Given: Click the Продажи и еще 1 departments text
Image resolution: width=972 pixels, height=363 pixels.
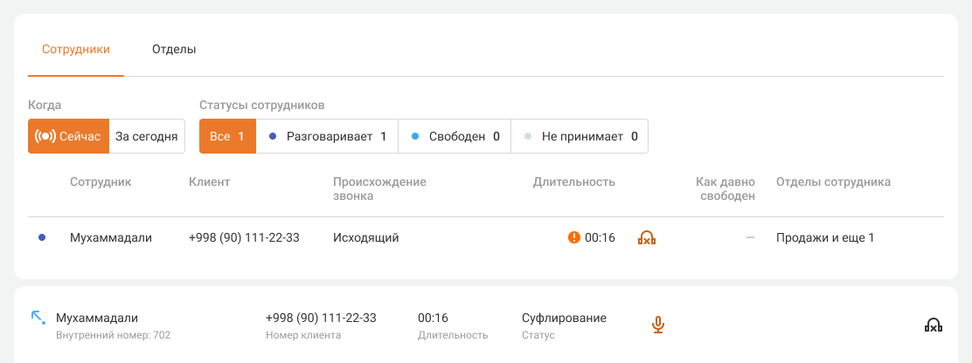Looking at the screenshot, I should pyautogui.click(x=825, y=237).
